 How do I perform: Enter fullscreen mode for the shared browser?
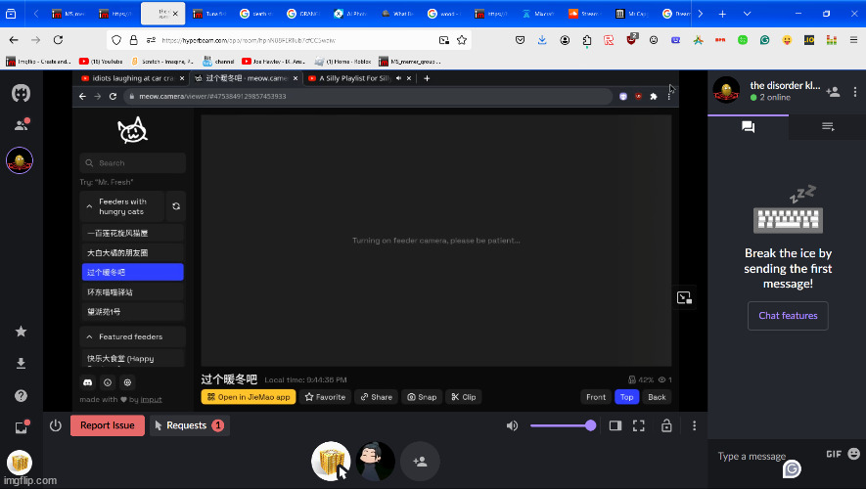coord(639,425)
